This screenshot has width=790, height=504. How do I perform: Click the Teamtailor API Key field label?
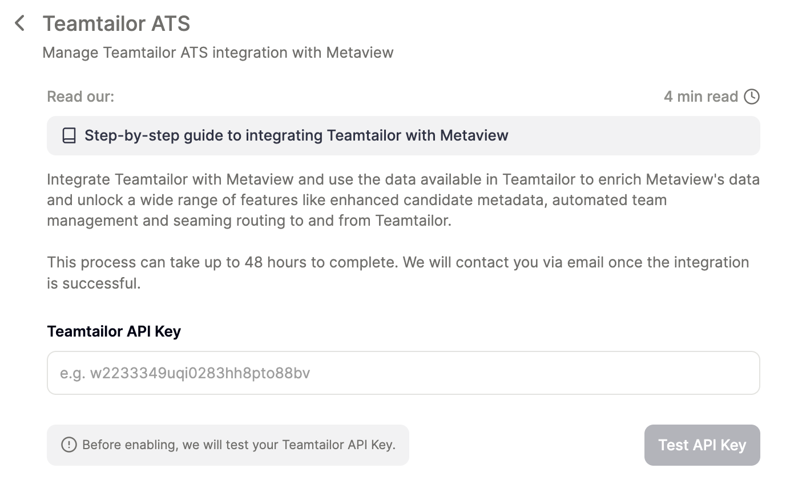(x=114, y=331)
